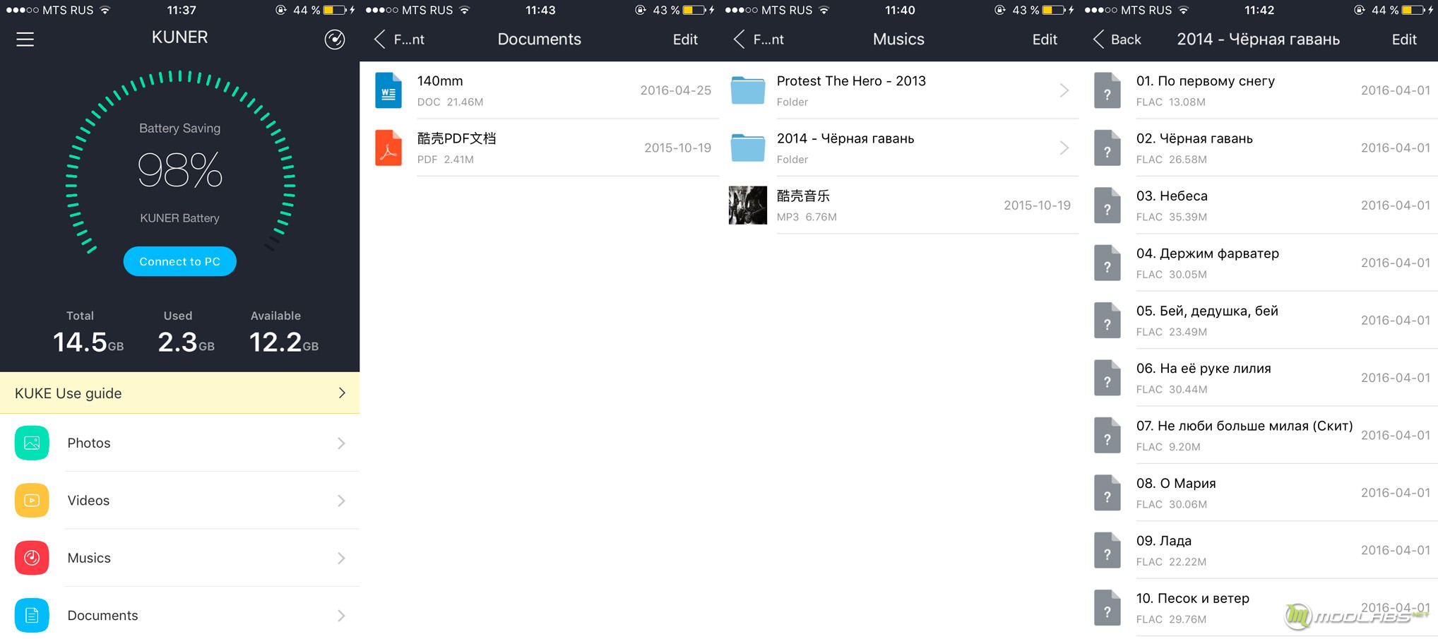1438x639 pixels.
Task: Tap file icon for 08. О Мария
Action: 1107,493
